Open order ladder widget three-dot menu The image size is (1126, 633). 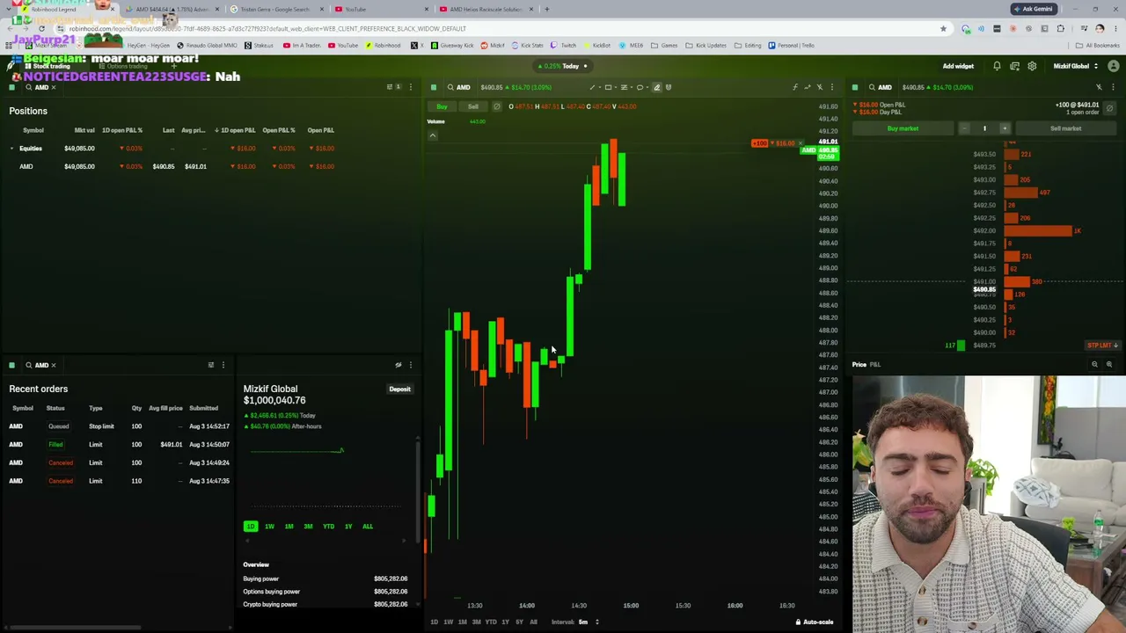point(1113,87)
